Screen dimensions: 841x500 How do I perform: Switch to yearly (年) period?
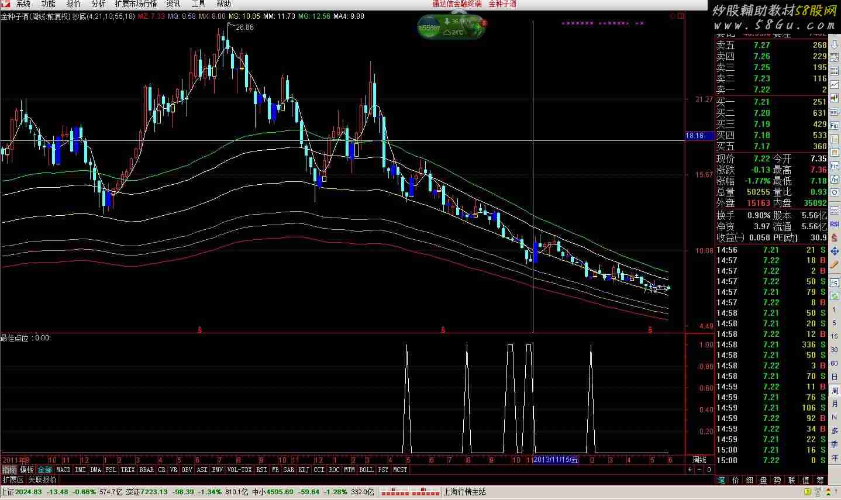(835, 457)
